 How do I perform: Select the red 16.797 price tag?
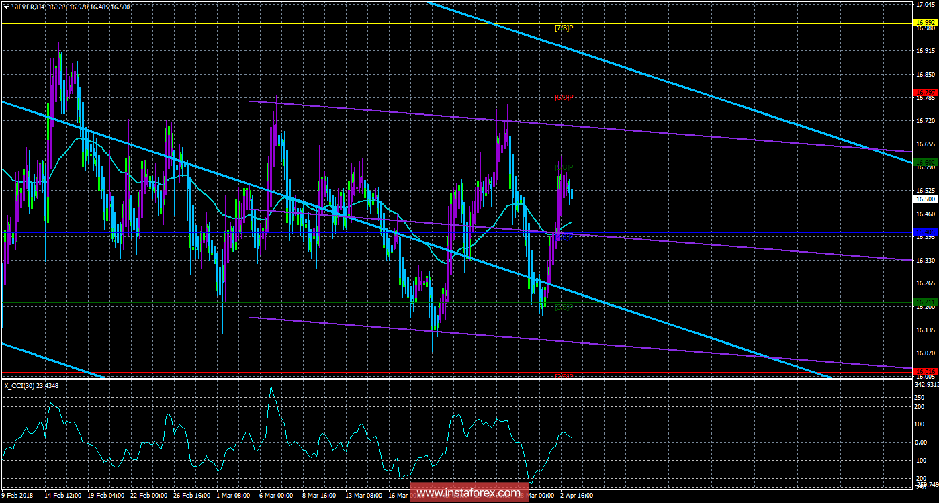(x=926, y=92)
